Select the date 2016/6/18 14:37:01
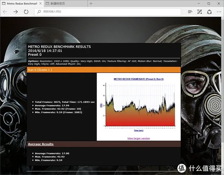This screenshot has height=175, width=224. tap(45, 50)
